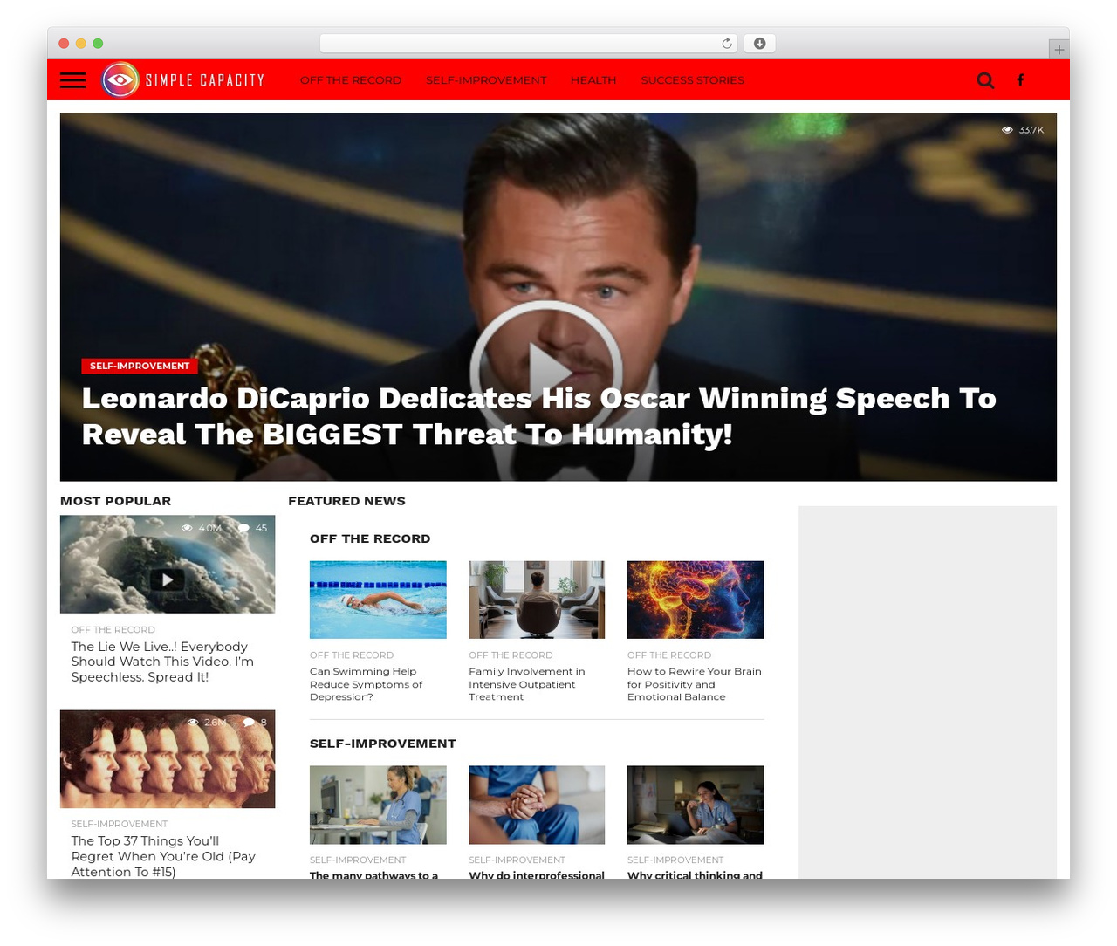This screenshot has height=946, width=1117.
Task: Open the hamburger menu icon
Action: (72, 80)
